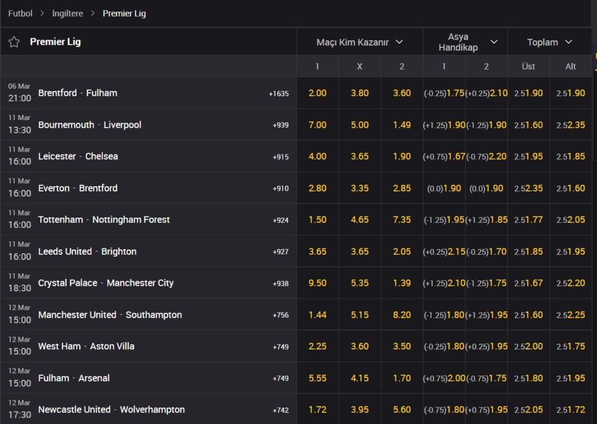Select Liverpool away win odds 1.49

(x=402, y=125)
